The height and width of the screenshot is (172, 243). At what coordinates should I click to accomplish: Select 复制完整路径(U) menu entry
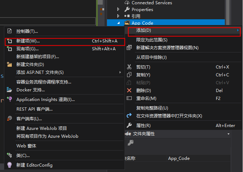(152, 108)
